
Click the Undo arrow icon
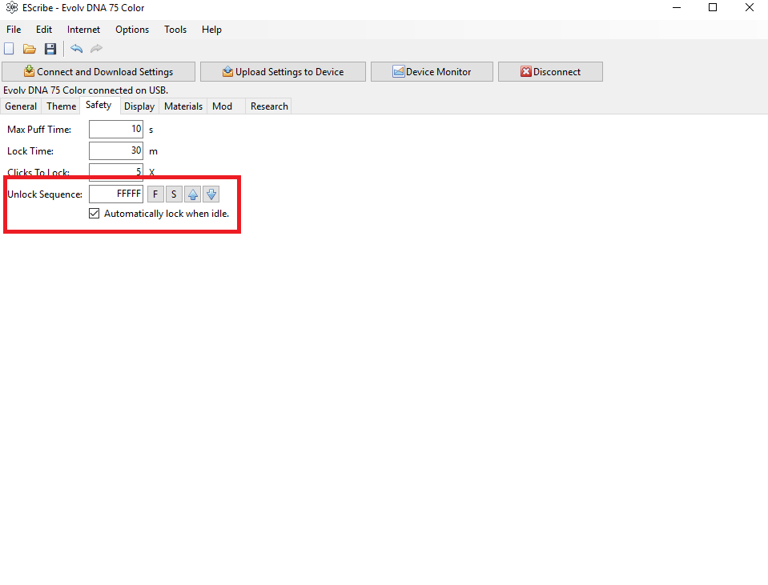coord(76,49)
